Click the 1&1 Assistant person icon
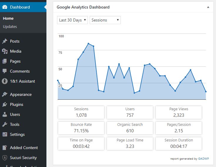Image resolution: width=216 pixels, height=167 pixels. click(x=5, y=81)
